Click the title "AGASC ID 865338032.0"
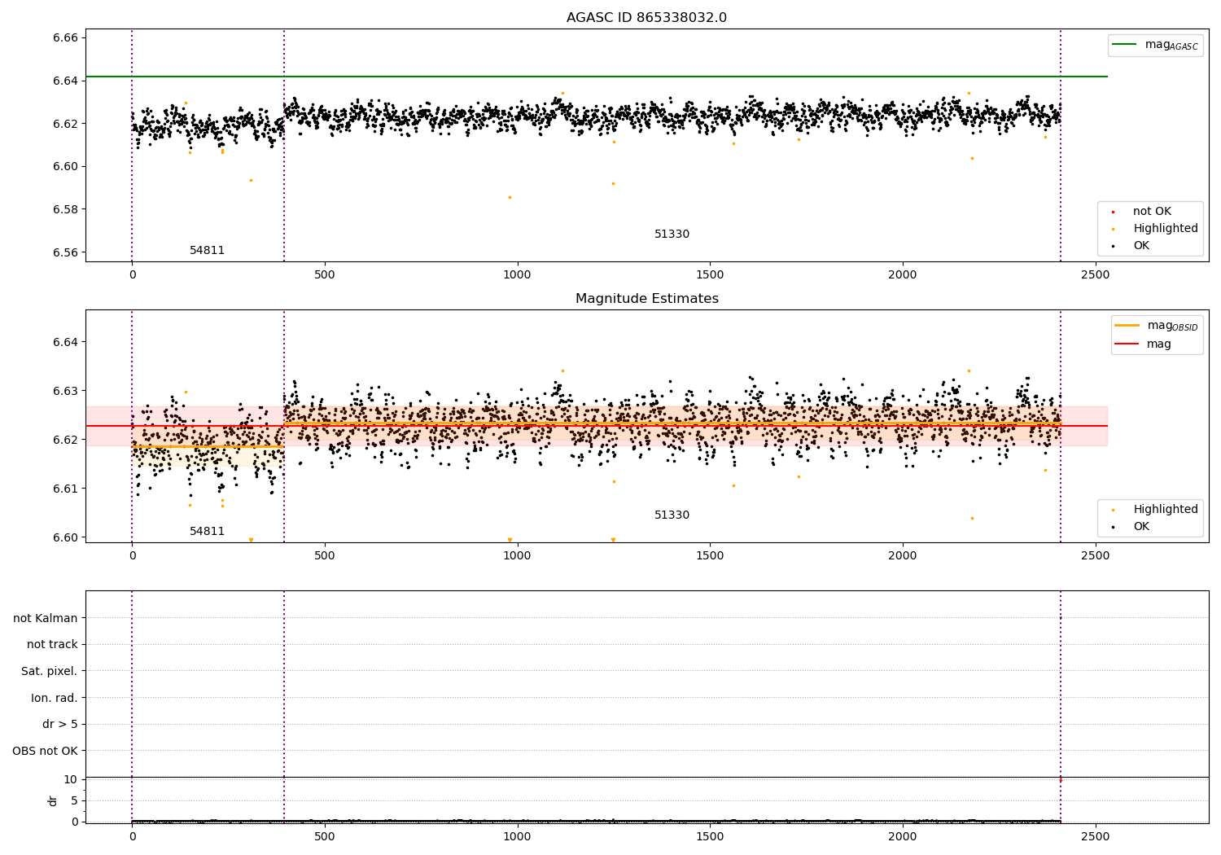Screen dimensions: 1221x855 tap(646, 18)
